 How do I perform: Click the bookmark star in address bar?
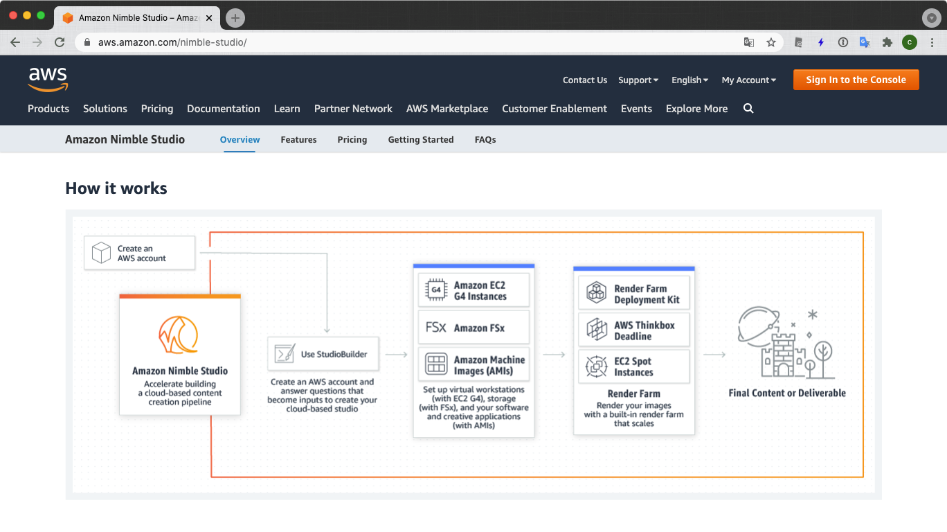(771, 42)
